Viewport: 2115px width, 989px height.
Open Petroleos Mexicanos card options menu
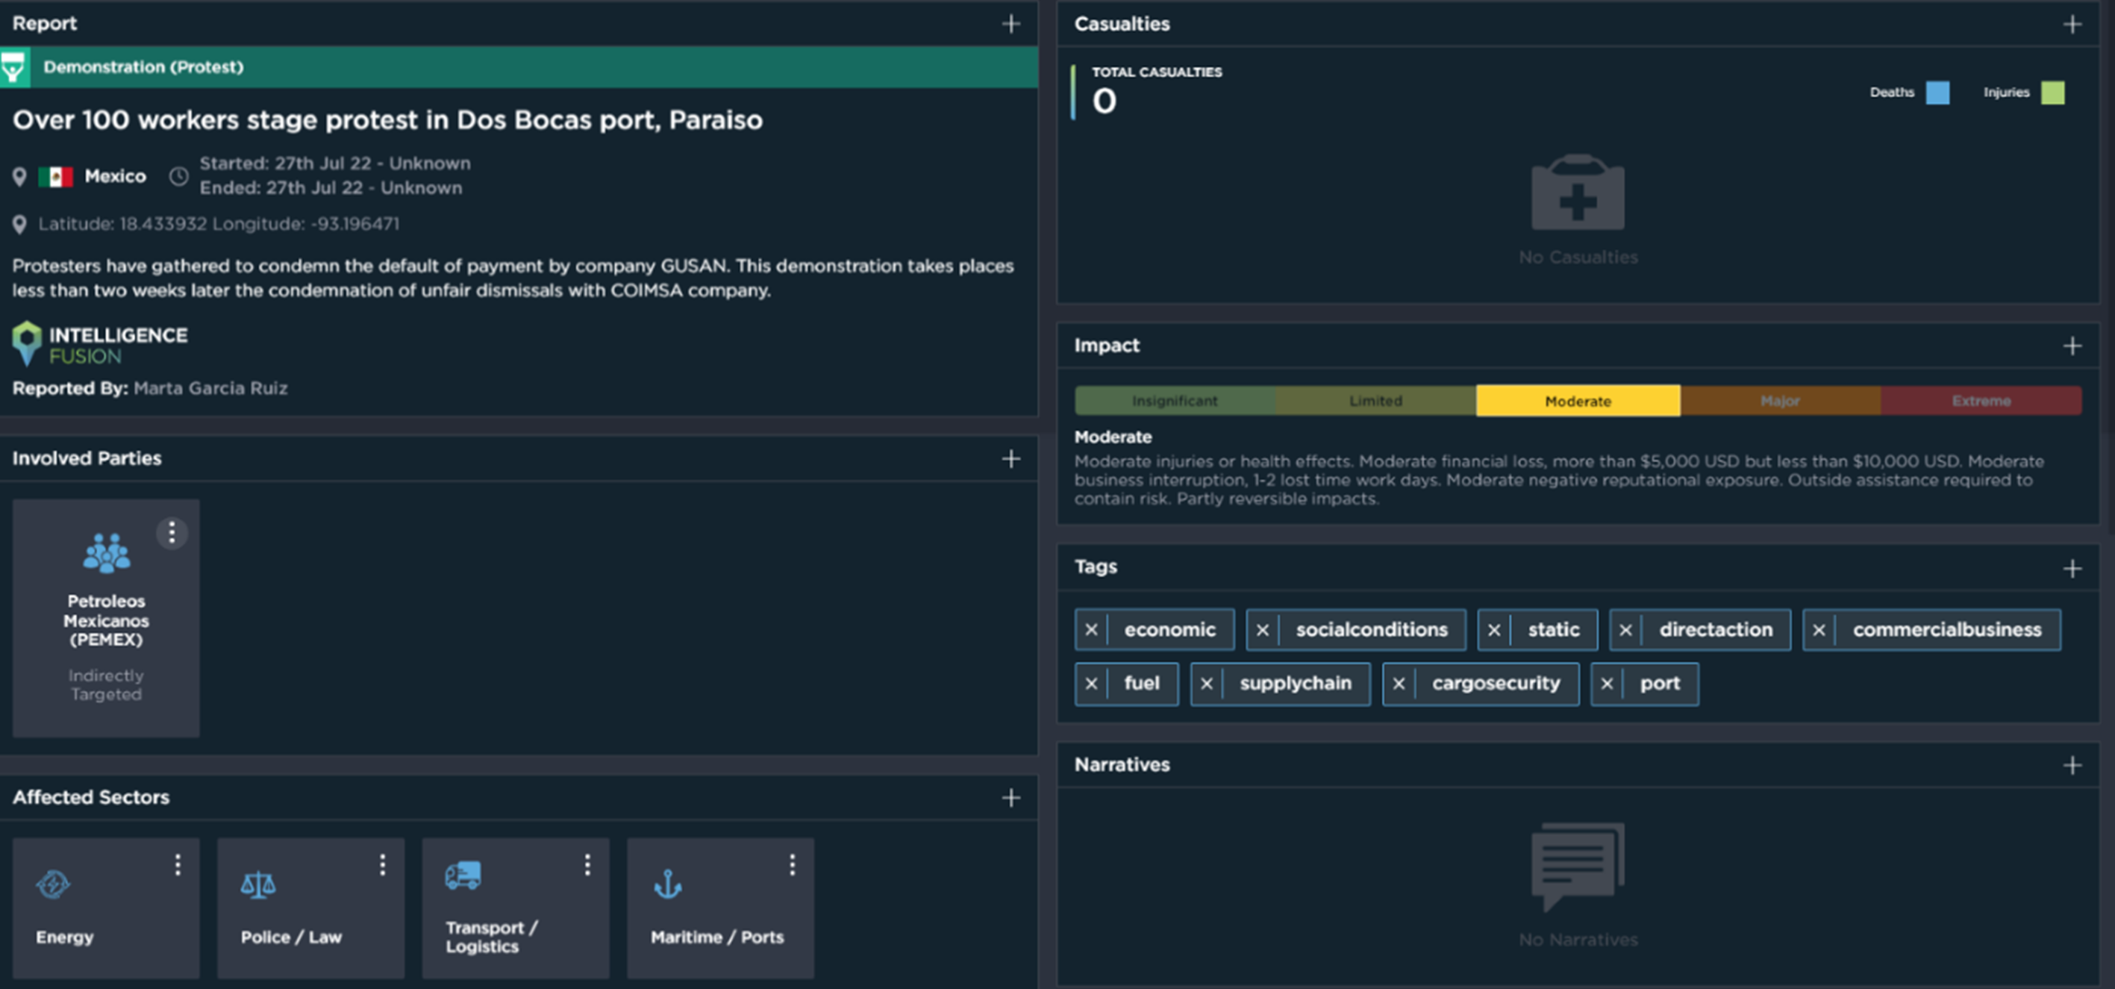pyautogui.click(x=172, y=533)
